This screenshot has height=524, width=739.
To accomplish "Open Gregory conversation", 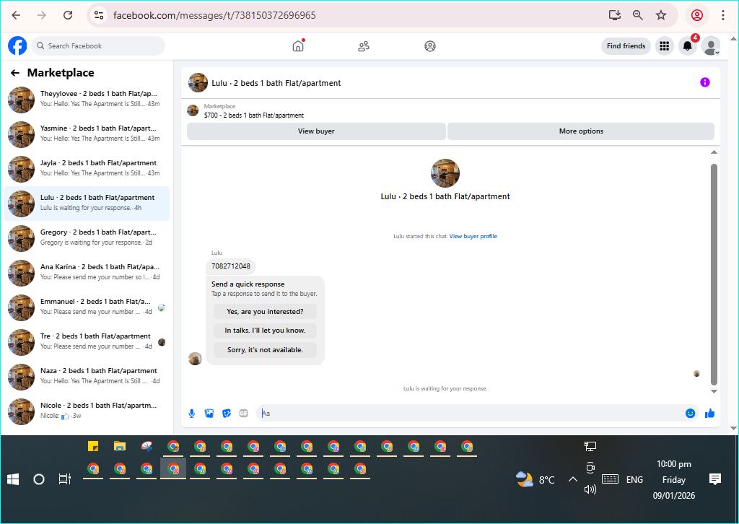I will click(87, 238).
